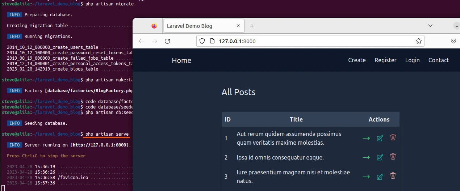Click the edit icon for post 3
This screenshot has height=191, width=460.
(x=380, y=177)
